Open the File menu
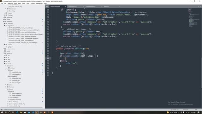202x114 pixels. (x=2, y=3)
